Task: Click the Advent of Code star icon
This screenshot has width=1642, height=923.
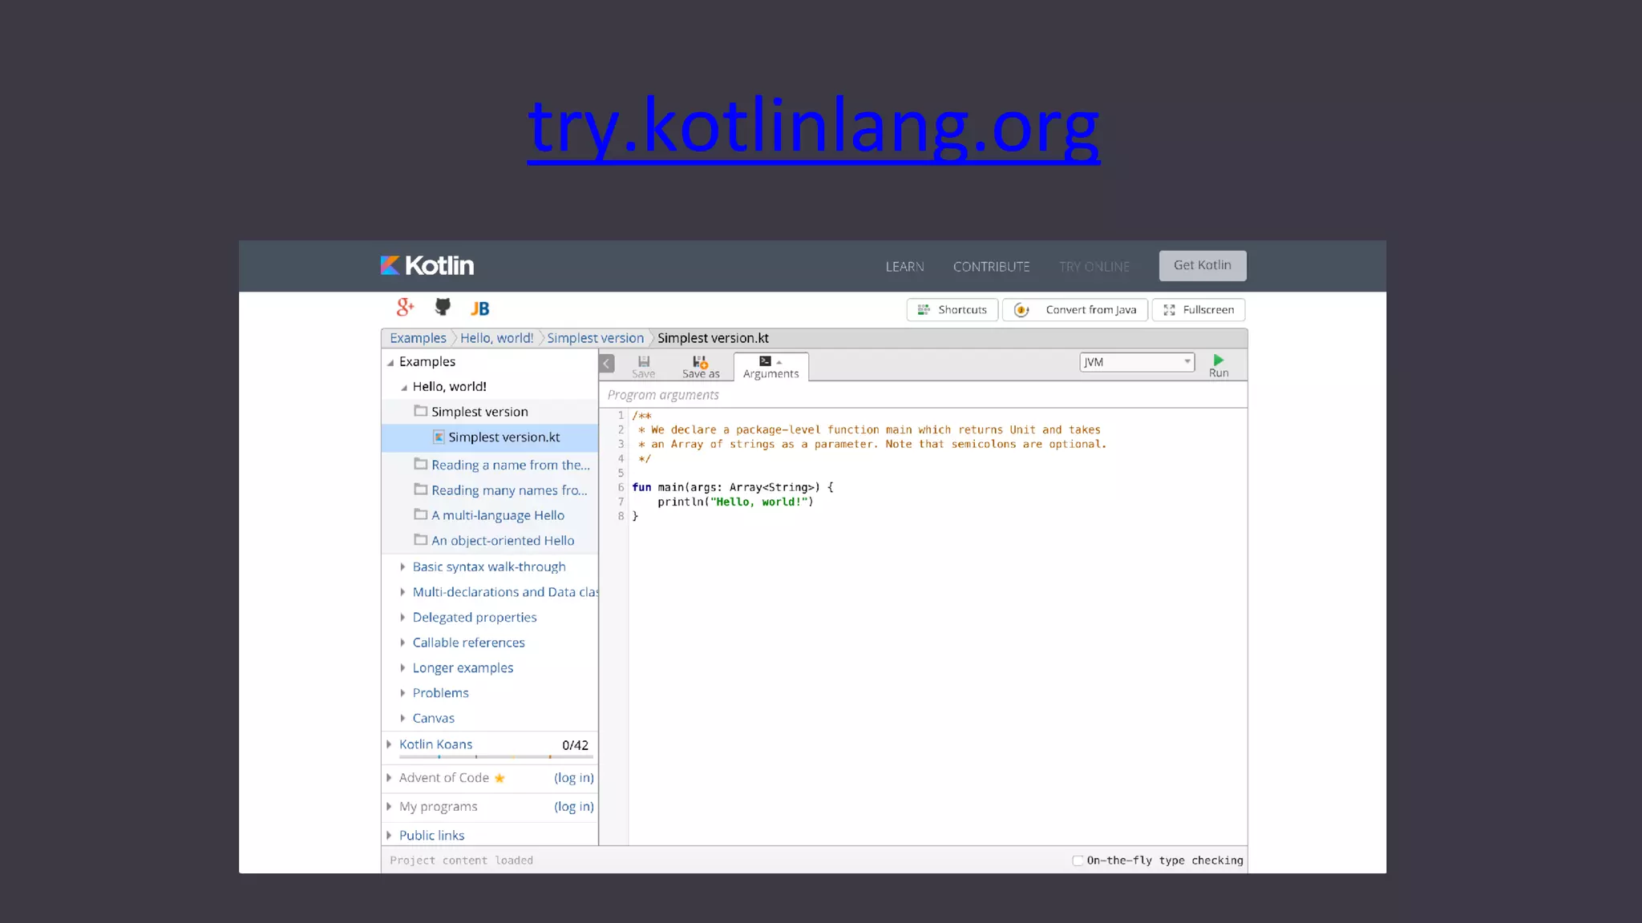Action: coord(499,778)
